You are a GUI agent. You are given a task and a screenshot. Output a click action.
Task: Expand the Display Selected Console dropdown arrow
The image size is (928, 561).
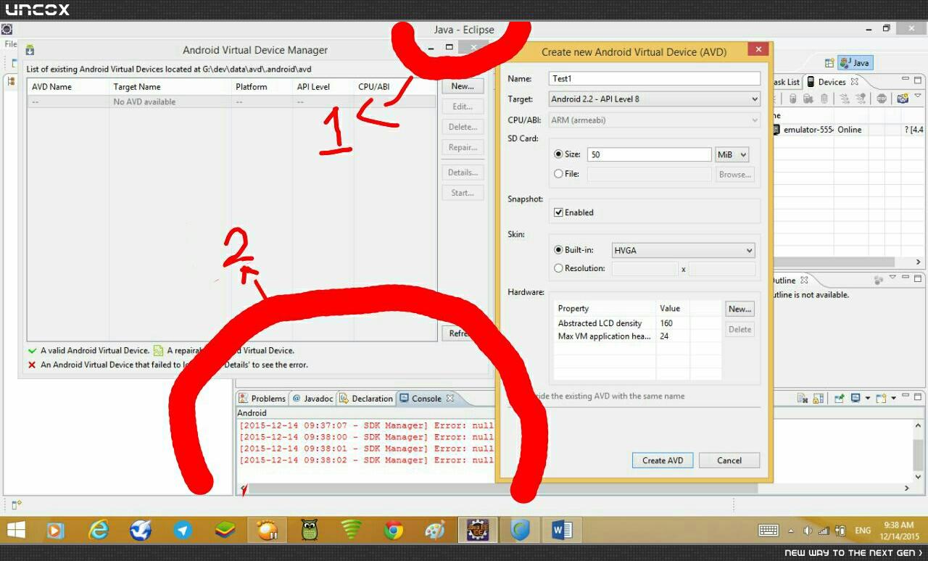[x=867, y=398]
